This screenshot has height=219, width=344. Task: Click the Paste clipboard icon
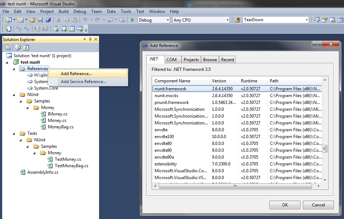[x=75, y=20]
